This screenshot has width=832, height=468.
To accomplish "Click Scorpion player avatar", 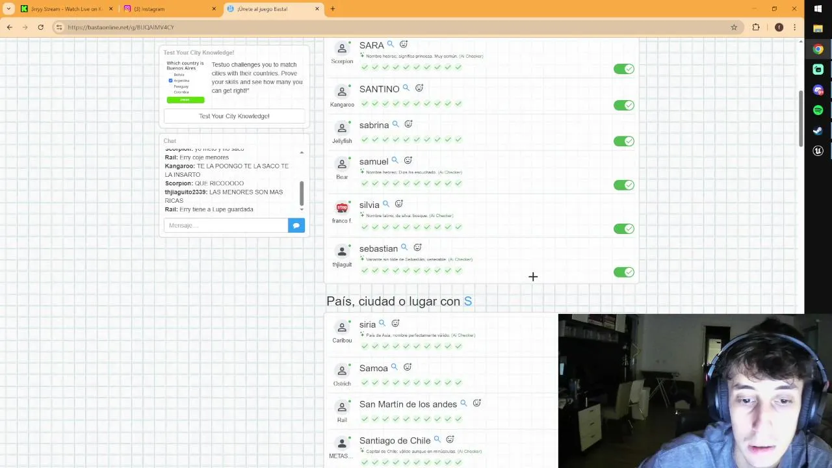I will (342, 49).
